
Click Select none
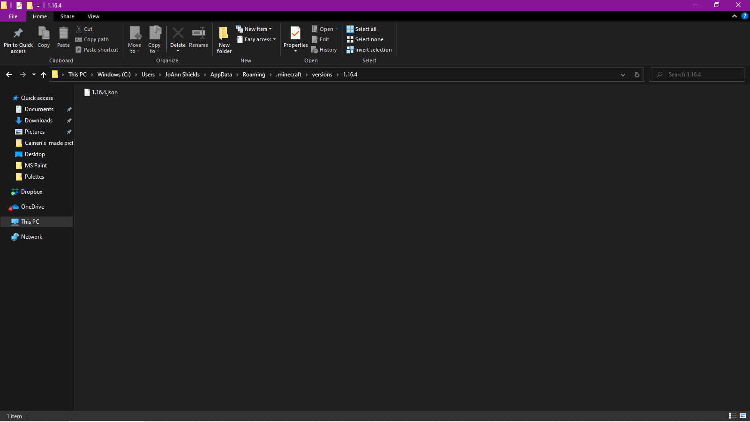(365, 39)
